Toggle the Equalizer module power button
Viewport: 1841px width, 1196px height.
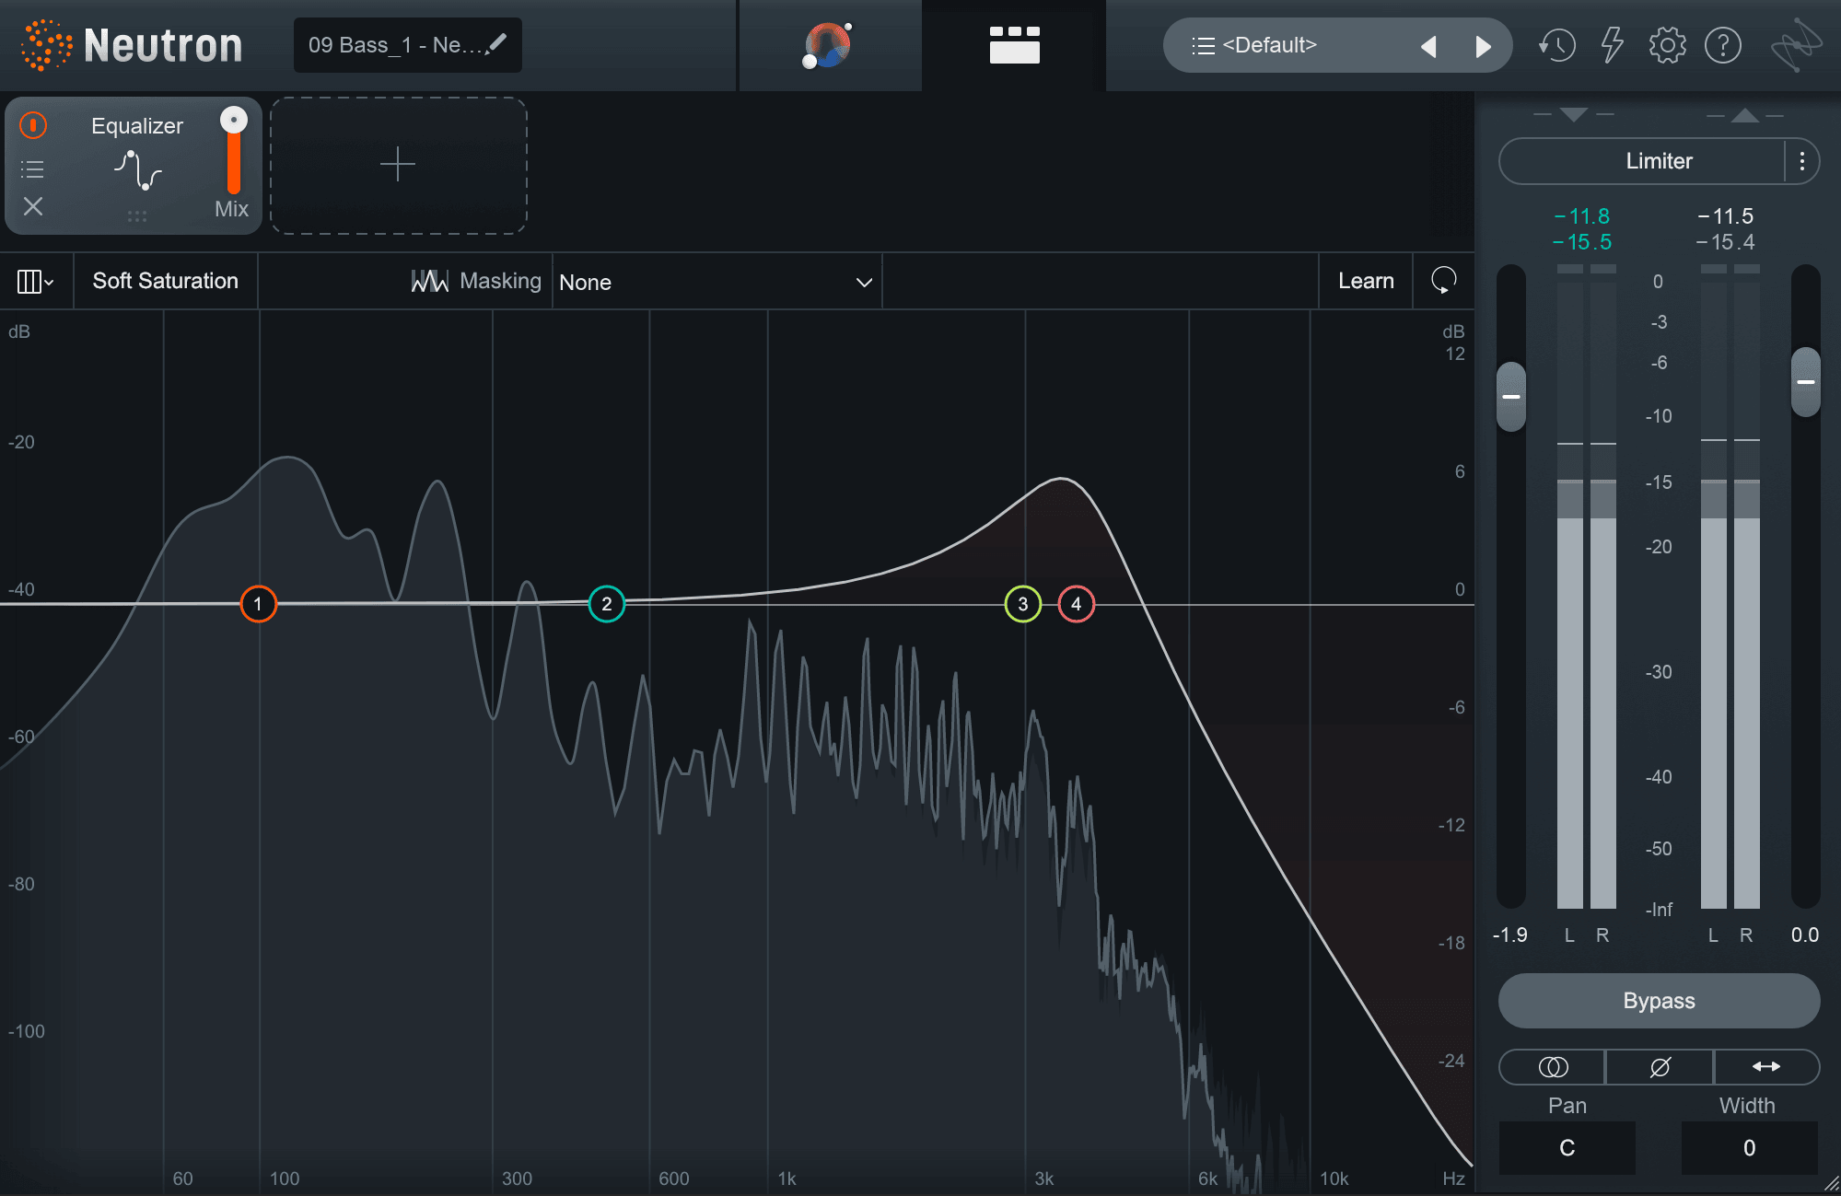coord(33,125)
